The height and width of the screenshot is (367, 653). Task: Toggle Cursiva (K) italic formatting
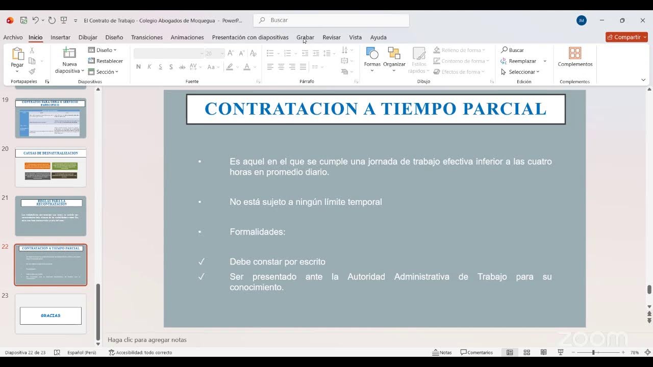pyautogui.click(x=149, y=67)
